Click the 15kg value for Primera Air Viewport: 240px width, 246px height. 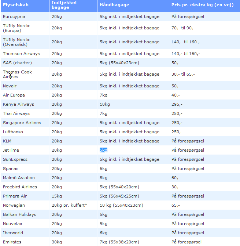point(57,196)
